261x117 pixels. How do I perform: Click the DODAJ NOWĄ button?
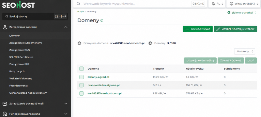pos(198,29)
